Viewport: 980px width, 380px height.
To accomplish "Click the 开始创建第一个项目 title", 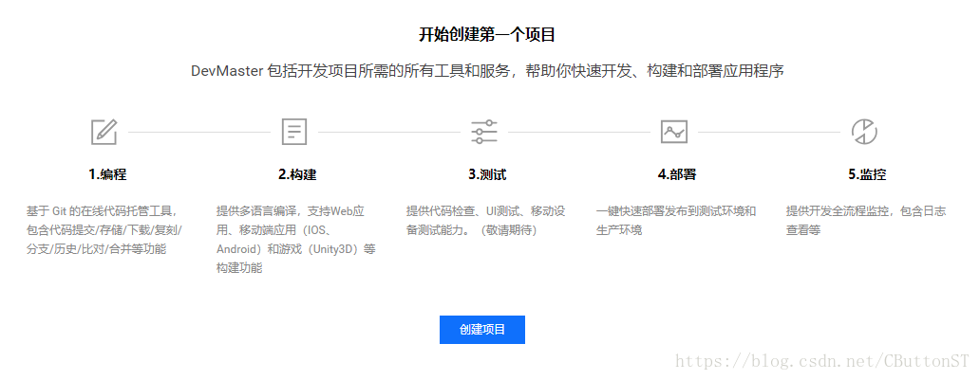I will click(x=487, y=35).
